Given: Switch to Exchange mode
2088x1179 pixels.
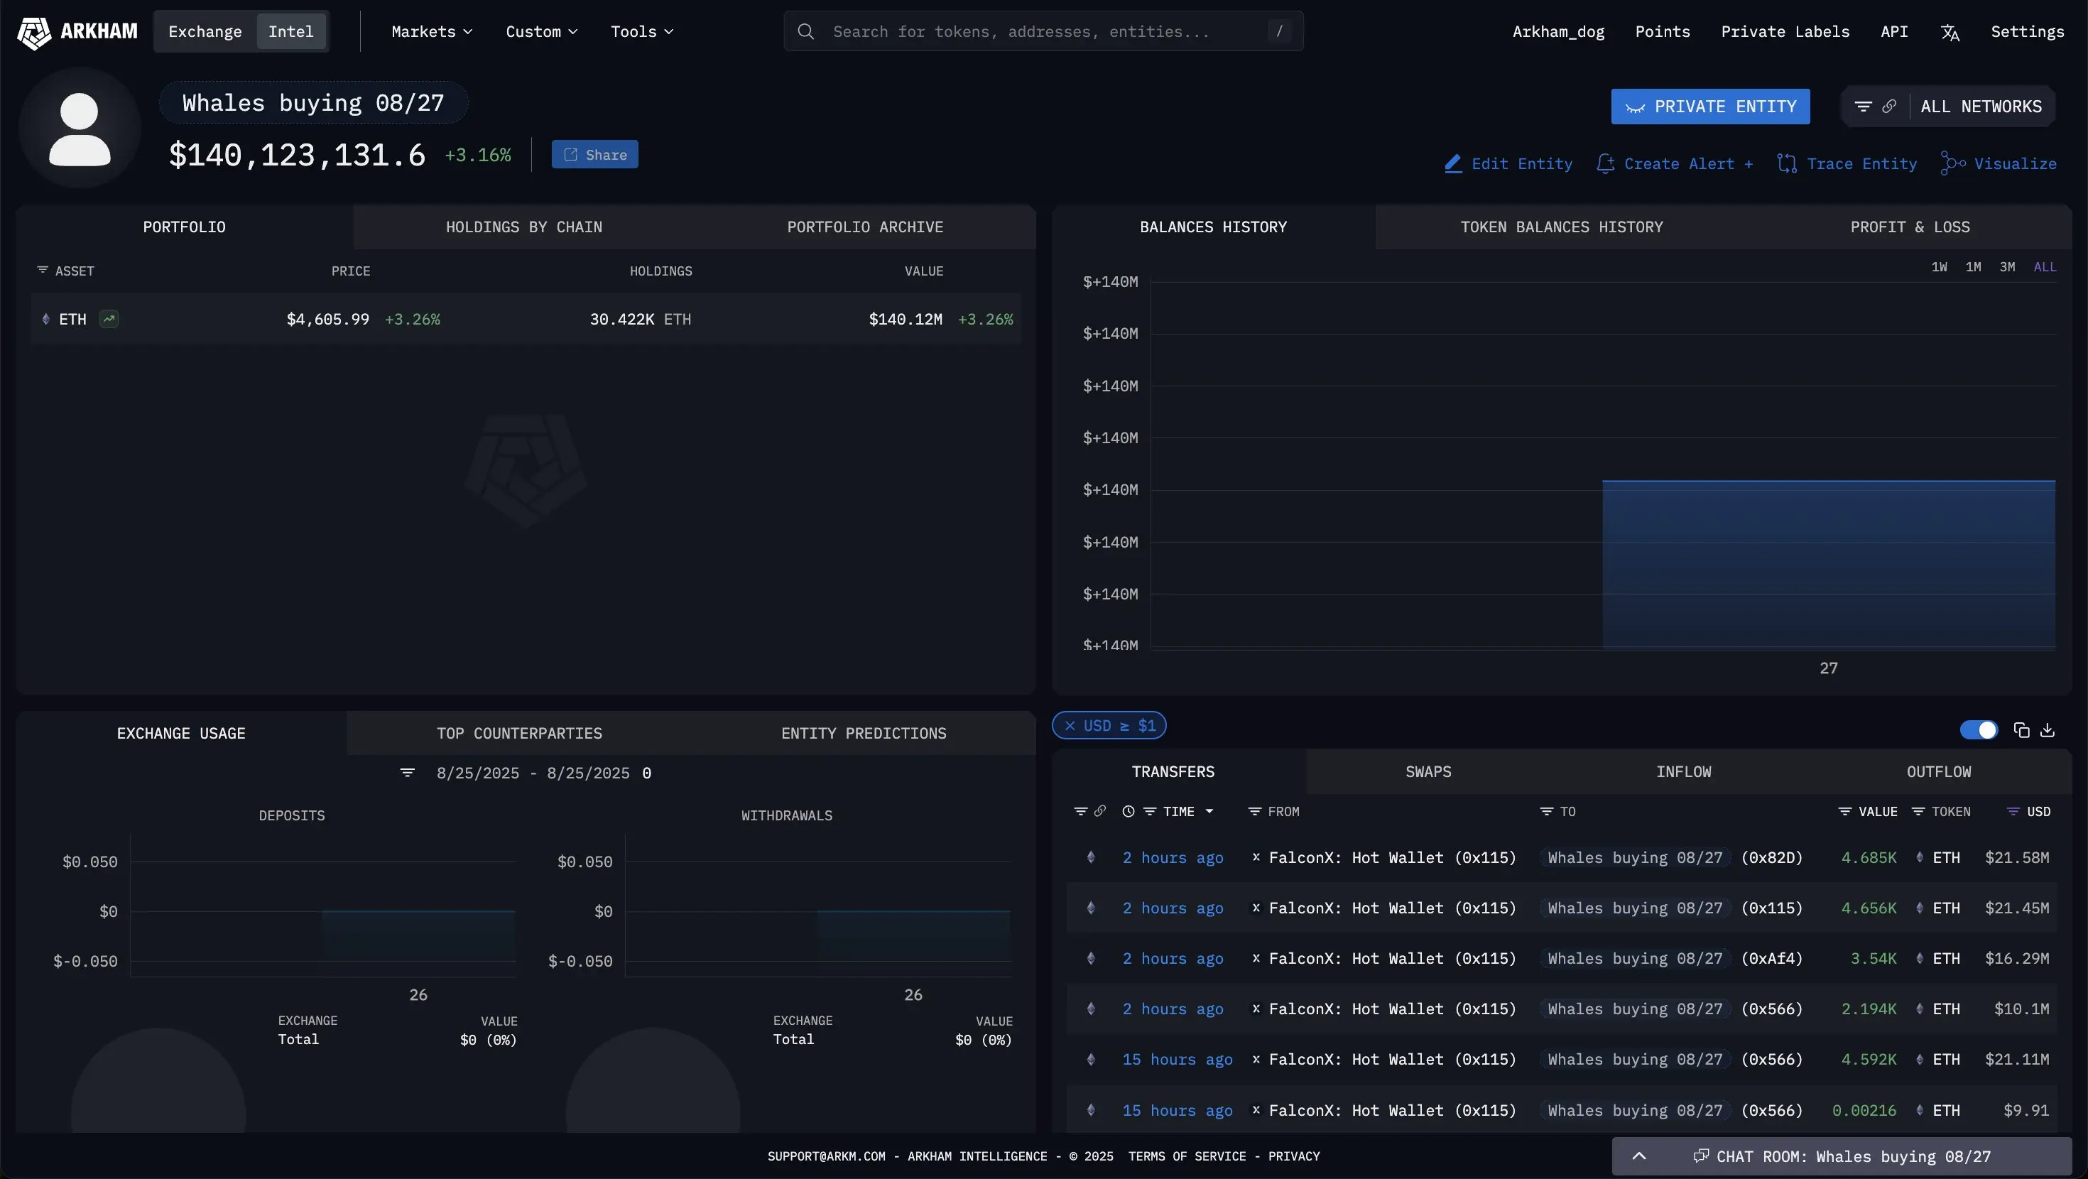Looking at the screenshot, I should tap(205, 32).
